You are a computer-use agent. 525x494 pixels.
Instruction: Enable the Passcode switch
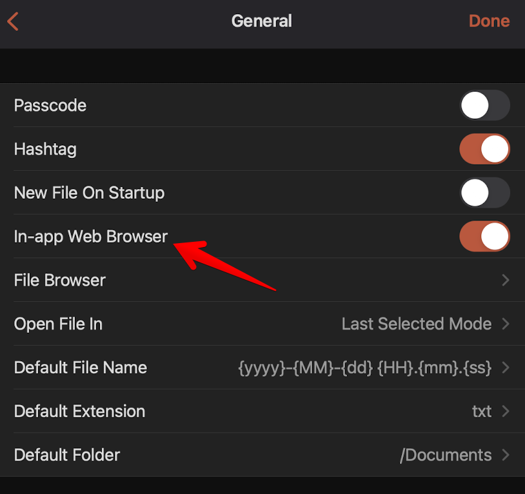click(484, 106)
